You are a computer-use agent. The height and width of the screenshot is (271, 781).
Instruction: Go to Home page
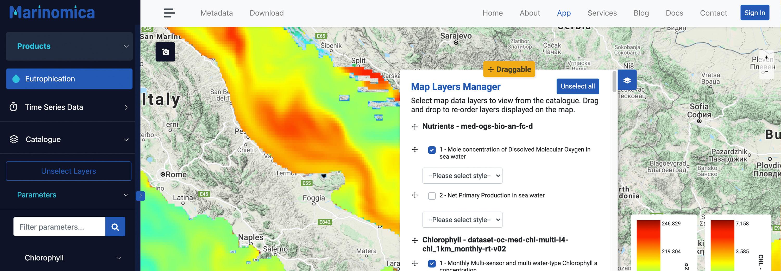click(492, 13)
